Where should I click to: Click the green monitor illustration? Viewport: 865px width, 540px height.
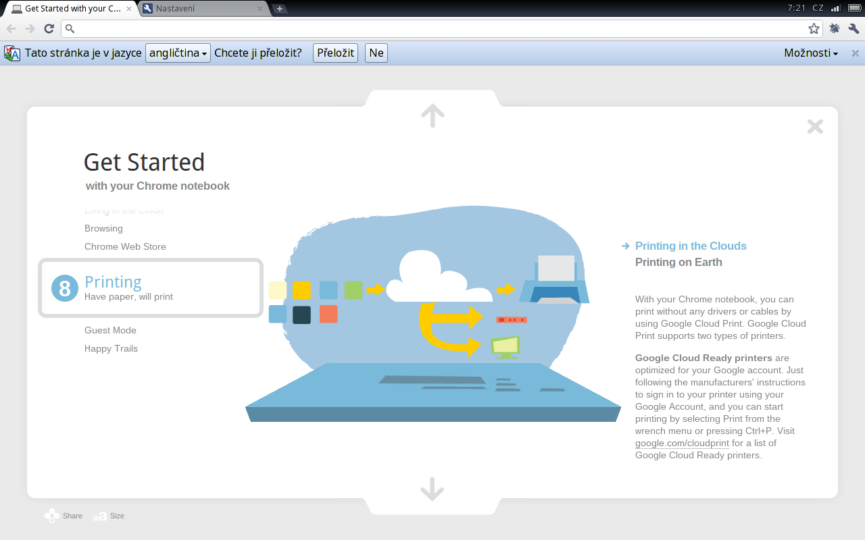coord(505,347)
